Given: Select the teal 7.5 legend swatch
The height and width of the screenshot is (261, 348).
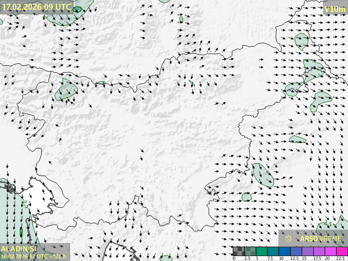Looking at the screenshot, I should point(272,251).
